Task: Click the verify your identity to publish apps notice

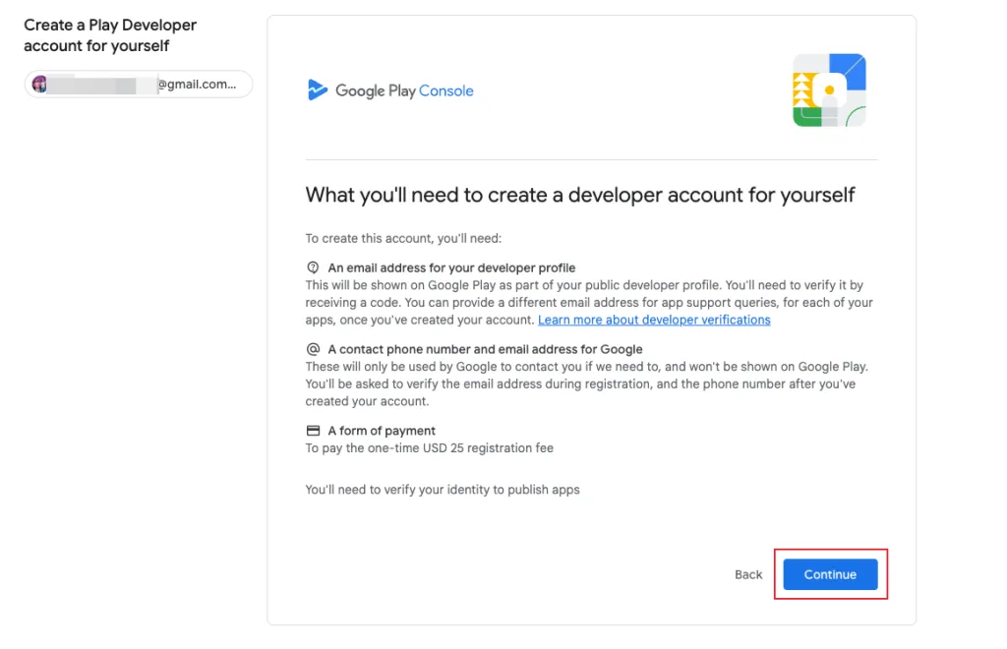Action: [x=443, y=489]
